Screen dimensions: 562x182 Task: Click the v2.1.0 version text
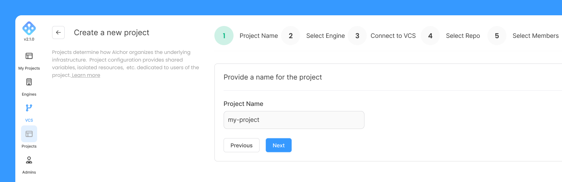point(29,39)
